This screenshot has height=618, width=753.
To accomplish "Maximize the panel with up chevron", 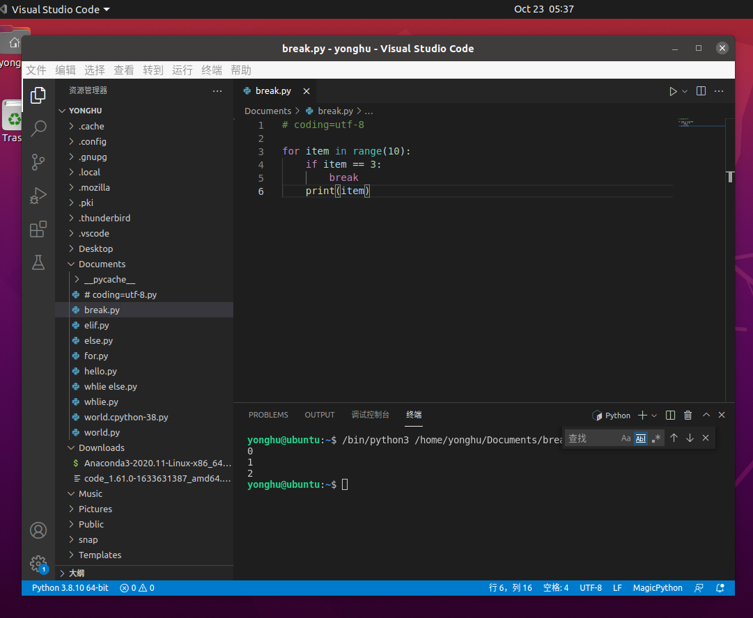I will pyautogui.click(x=706, y=415).
